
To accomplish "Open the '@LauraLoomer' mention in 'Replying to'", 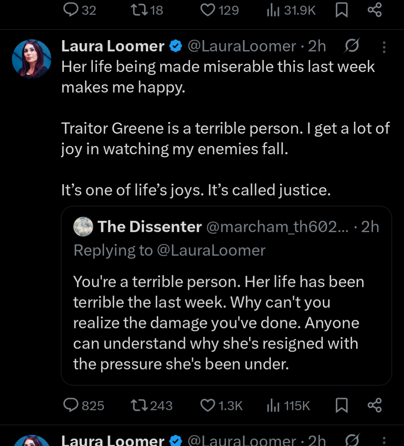I will 211,250.
